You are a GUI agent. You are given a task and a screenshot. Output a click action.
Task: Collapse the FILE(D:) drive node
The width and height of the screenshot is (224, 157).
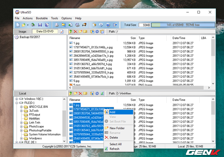pyautogui.click(x=17, y=103)
